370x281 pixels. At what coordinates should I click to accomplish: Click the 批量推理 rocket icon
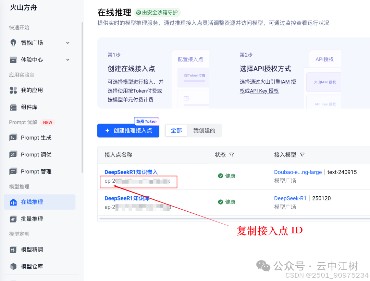tap(13, 219)
